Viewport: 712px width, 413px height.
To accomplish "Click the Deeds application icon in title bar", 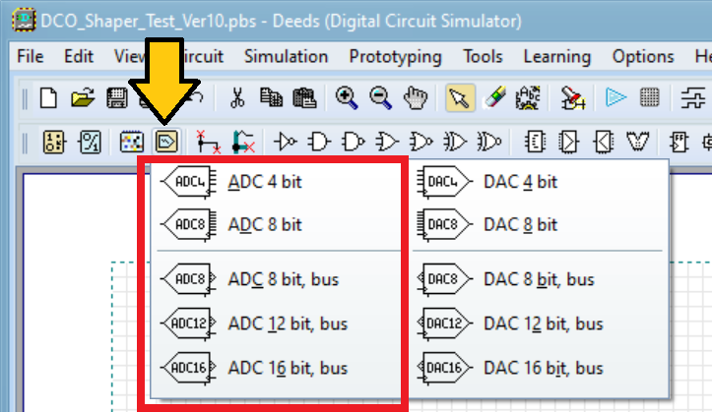I will [x=24, y=21].
